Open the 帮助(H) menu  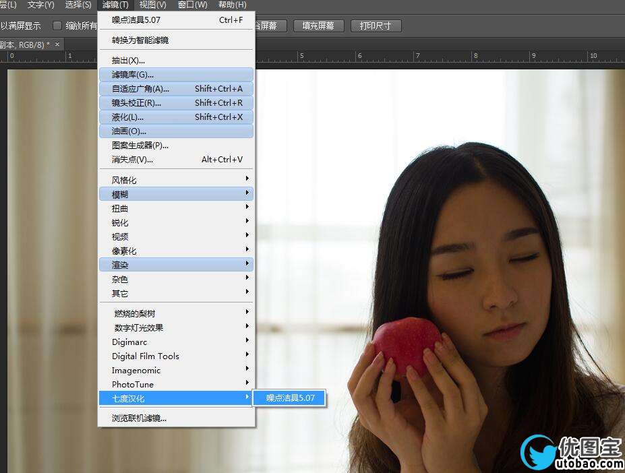[233, 5]
